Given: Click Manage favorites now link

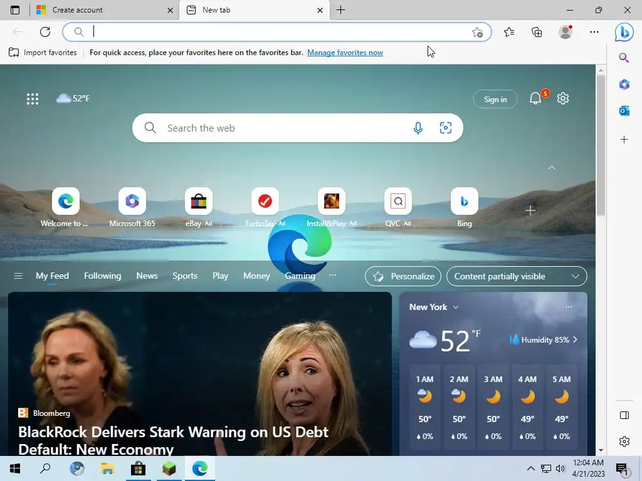Looking at the screenshot, I should click(345, 53).
